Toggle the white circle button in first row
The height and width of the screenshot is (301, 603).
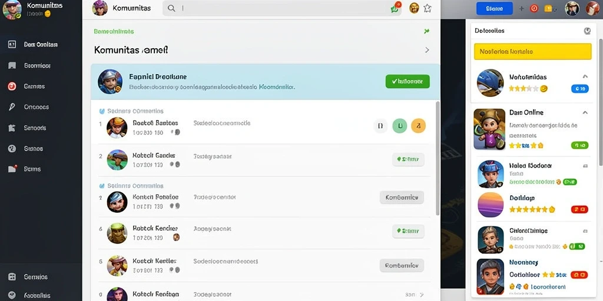click(381, 126)
